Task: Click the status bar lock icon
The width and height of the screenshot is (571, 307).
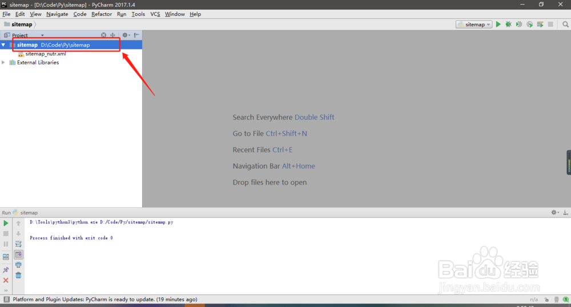Action: [x=546, y=300]
